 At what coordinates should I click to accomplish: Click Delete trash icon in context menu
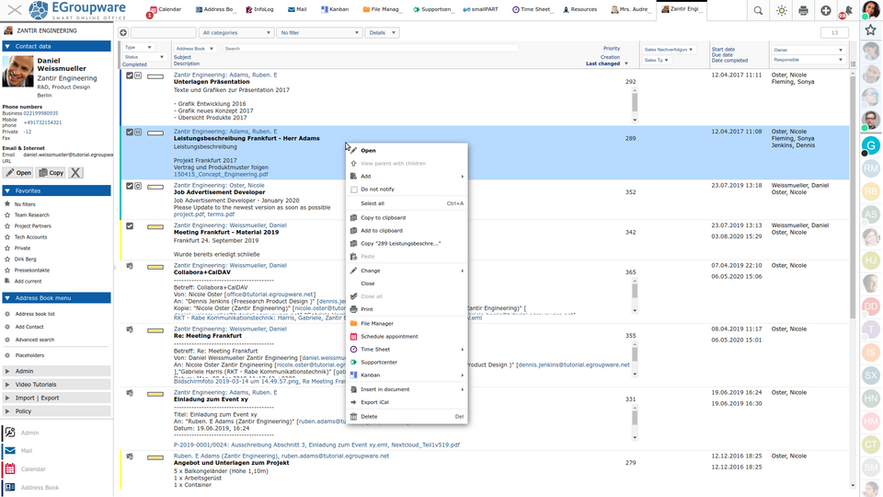point(353,416)
